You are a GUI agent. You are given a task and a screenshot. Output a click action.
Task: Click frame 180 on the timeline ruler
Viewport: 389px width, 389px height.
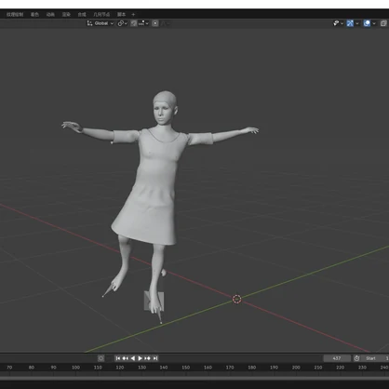pyautogui.click(x=252, y=368)
